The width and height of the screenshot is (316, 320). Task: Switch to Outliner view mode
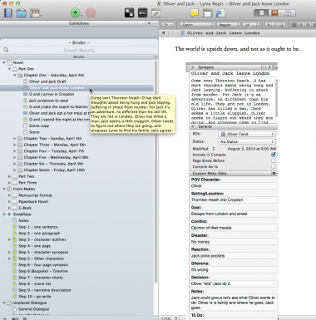click(x=288, y=12)
